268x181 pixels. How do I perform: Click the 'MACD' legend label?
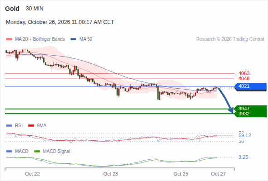pos(21,152)
